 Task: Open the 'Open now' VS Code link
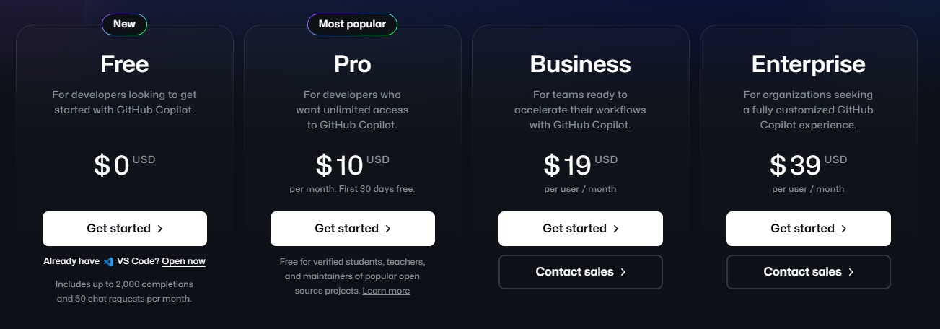coord(183,261)
